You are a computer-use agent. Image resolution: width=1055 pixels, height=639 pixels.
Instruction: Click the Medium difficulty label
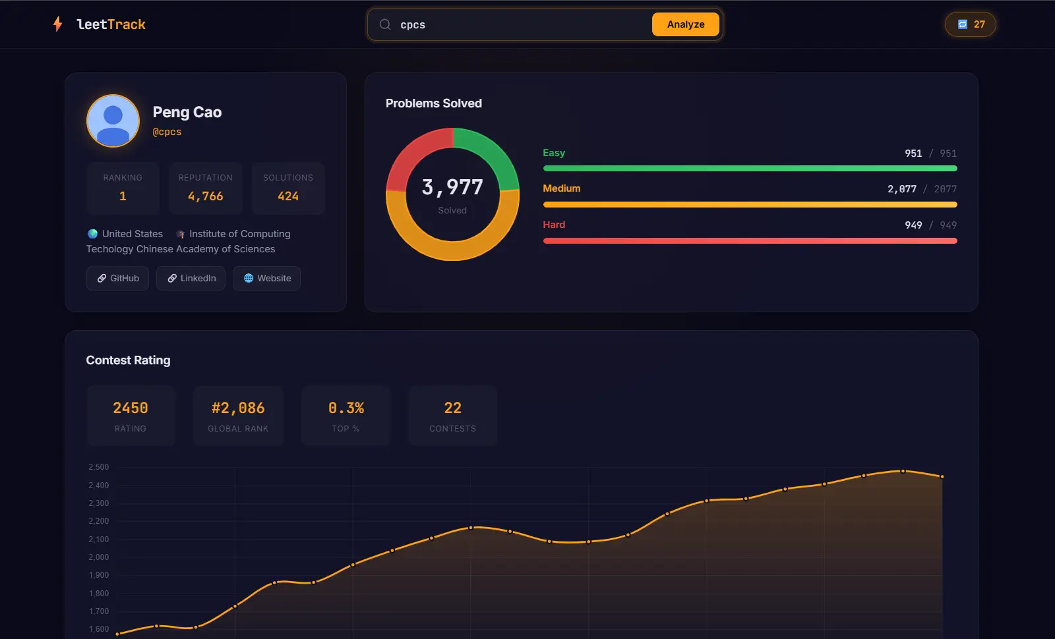562,188
